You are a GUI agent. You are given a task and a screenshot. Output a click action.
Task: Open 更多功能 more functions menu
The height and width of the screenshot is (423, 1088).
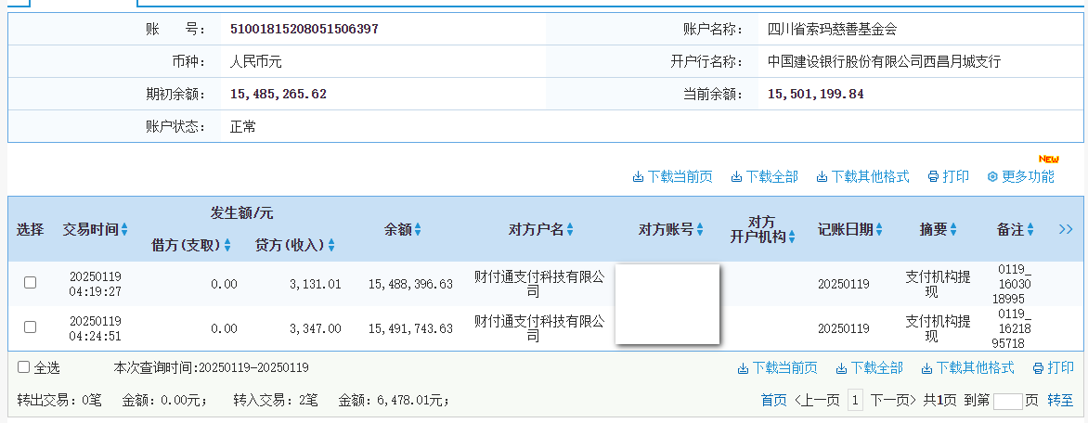click(x=1020, y=177)
